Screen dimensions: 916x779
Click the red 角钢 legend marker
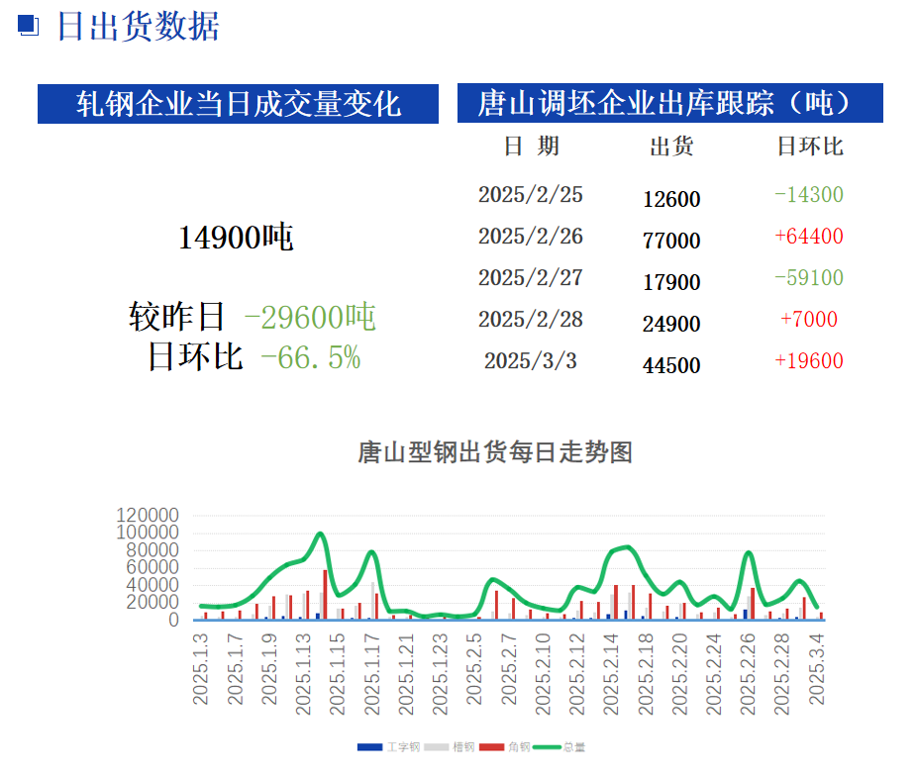pyautogui.click(x=492, y=747)
